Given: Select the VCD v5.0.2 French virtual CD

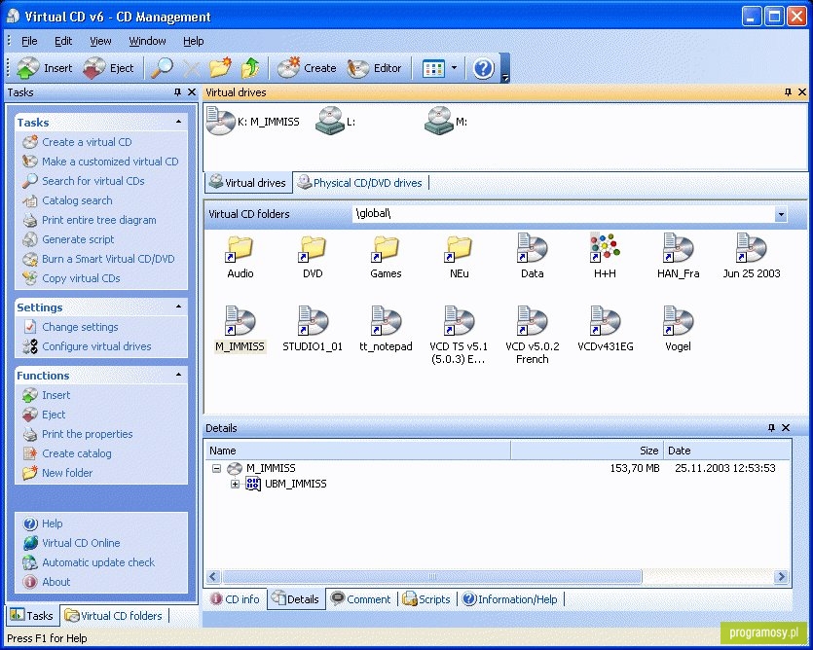Looking at the screenshot, I should point(532,336).
